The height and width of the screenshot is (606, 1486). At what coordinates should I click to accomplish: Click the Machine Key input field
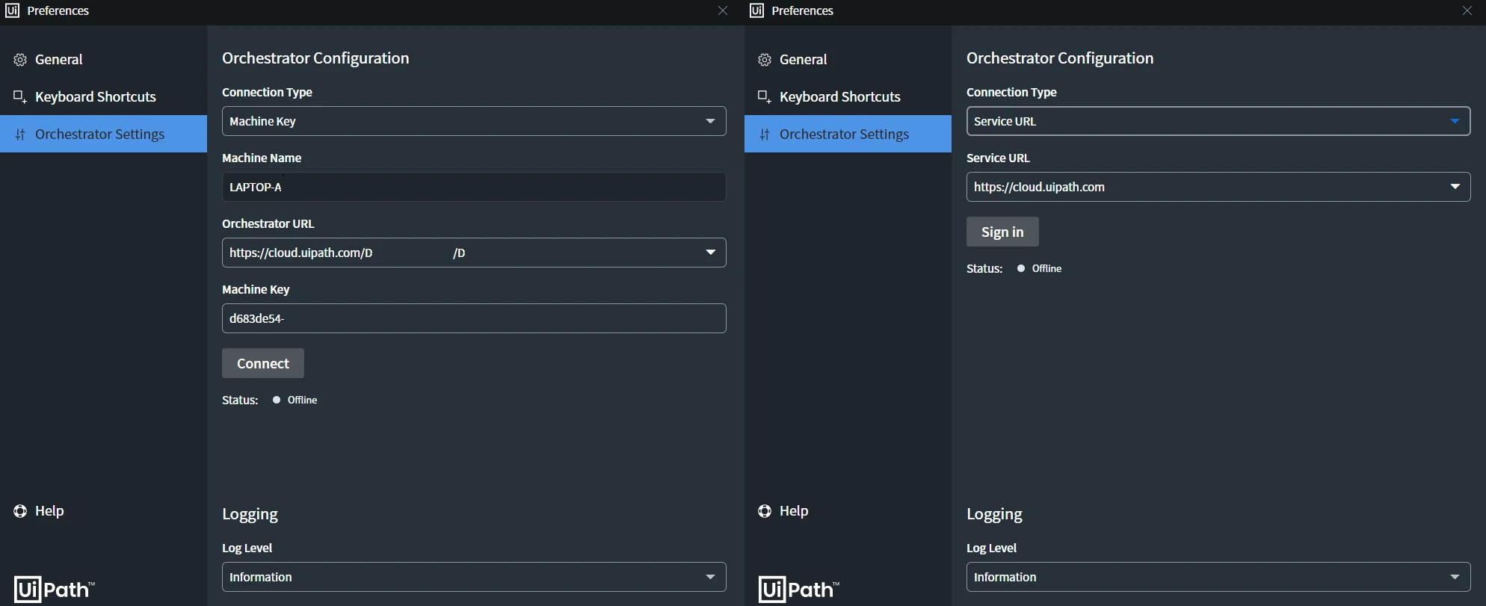point(474,318)
